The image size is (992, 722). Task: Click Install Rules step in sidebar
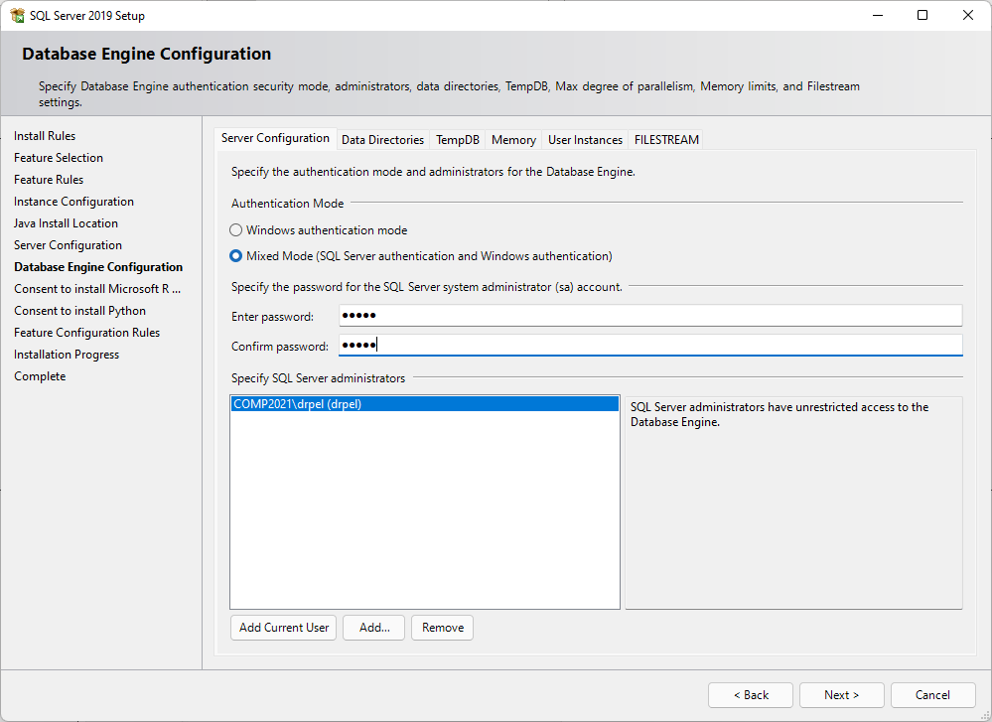[x=45, y=136]
